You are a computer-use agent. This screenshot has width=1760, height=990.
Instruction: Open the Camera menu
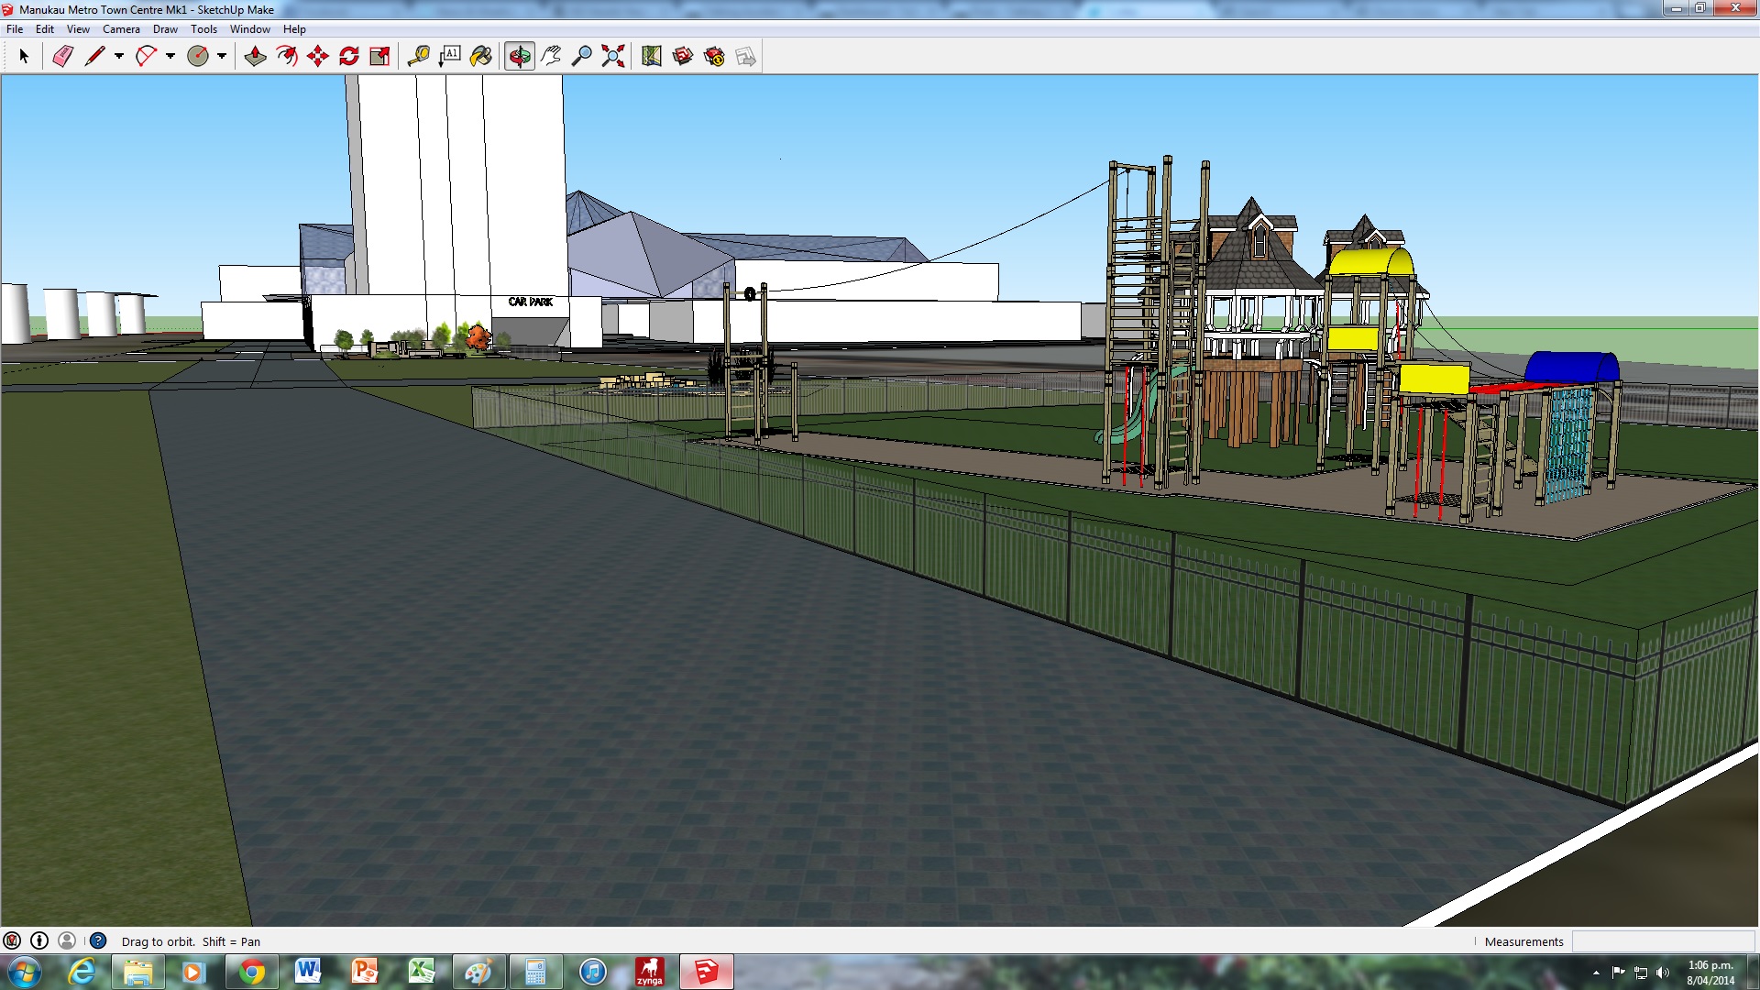pyautogui.click(x=121, y=29)
